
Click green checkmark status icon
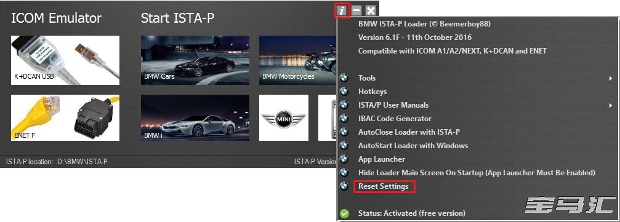pyautogui.click(x=344, y=213)
